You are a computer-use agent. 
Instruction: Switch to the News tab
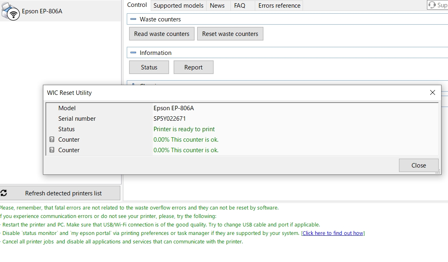point(217,5)
